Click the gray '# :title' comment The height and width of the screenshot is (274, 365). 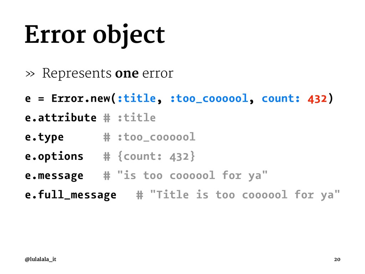point(130,118)
